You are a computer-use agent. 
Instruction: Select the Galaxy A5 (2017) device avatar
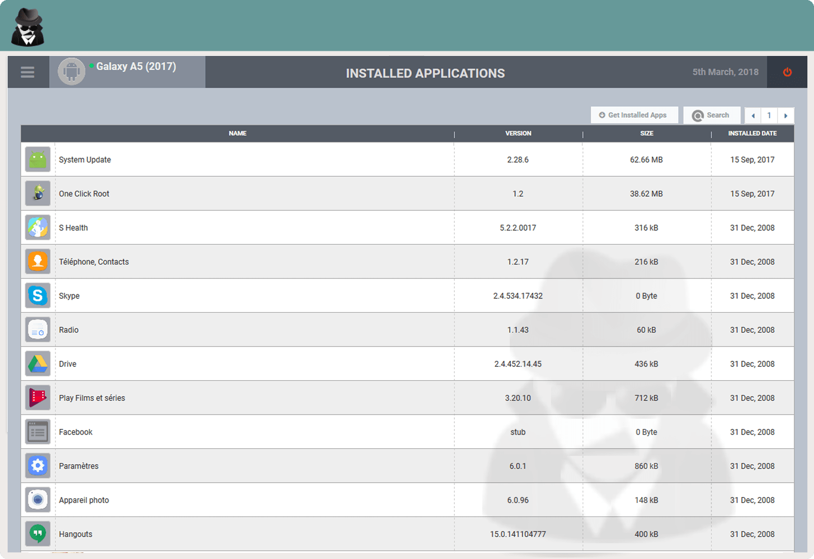tap(71, 72)
